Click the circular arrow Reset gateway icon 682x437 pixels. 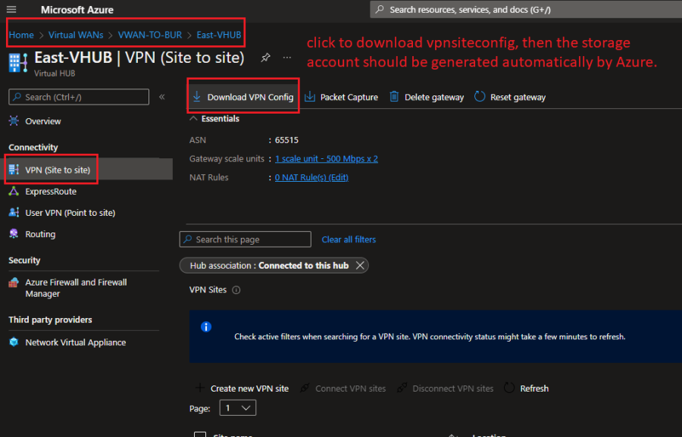[x=480, y=96]
